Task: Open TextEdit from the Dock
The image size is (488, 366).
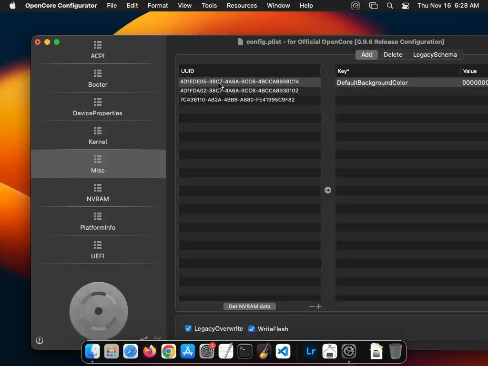Action: [226, 351]
